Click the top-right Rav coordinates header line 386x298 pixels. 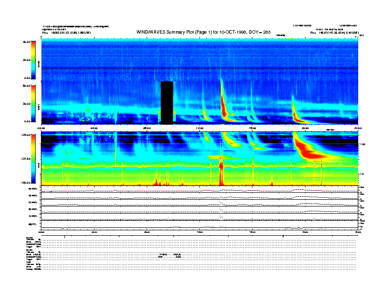(334, 33)
